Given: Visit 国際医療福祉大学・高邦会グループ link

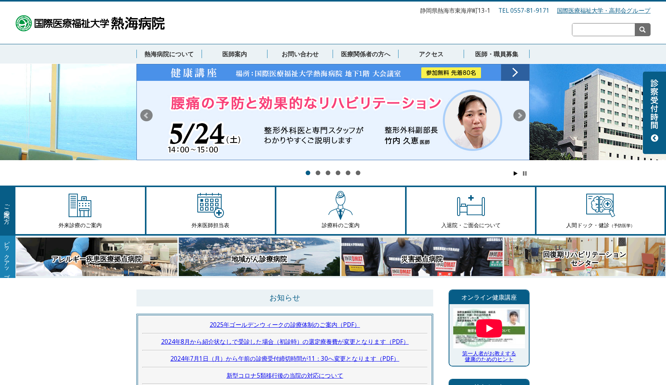Looking at the screenshot, I should [603, 11].
